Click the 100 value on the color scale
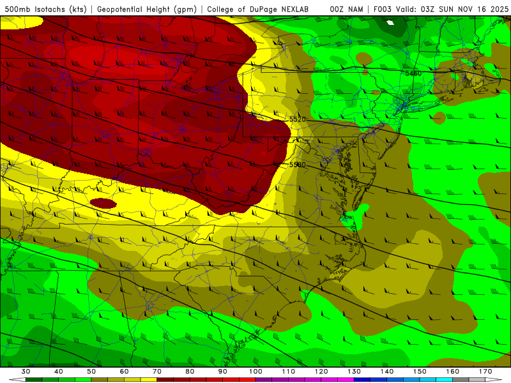 click(256, 372)
